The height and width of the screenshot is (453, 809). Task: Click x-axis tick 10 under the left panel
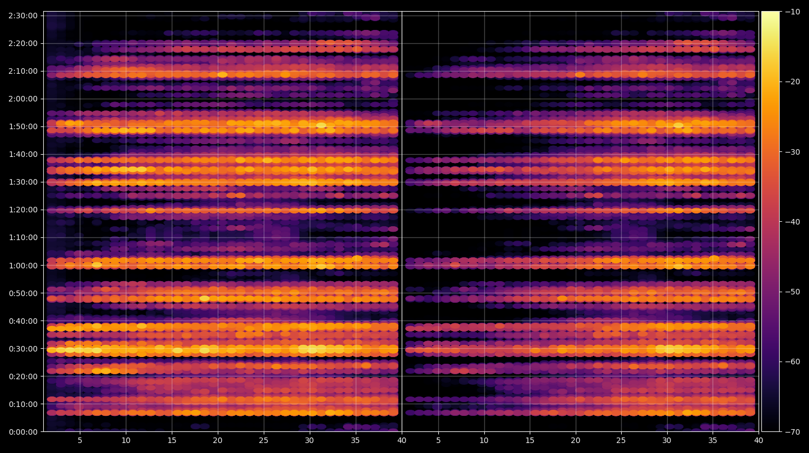[x=126, y=440]
